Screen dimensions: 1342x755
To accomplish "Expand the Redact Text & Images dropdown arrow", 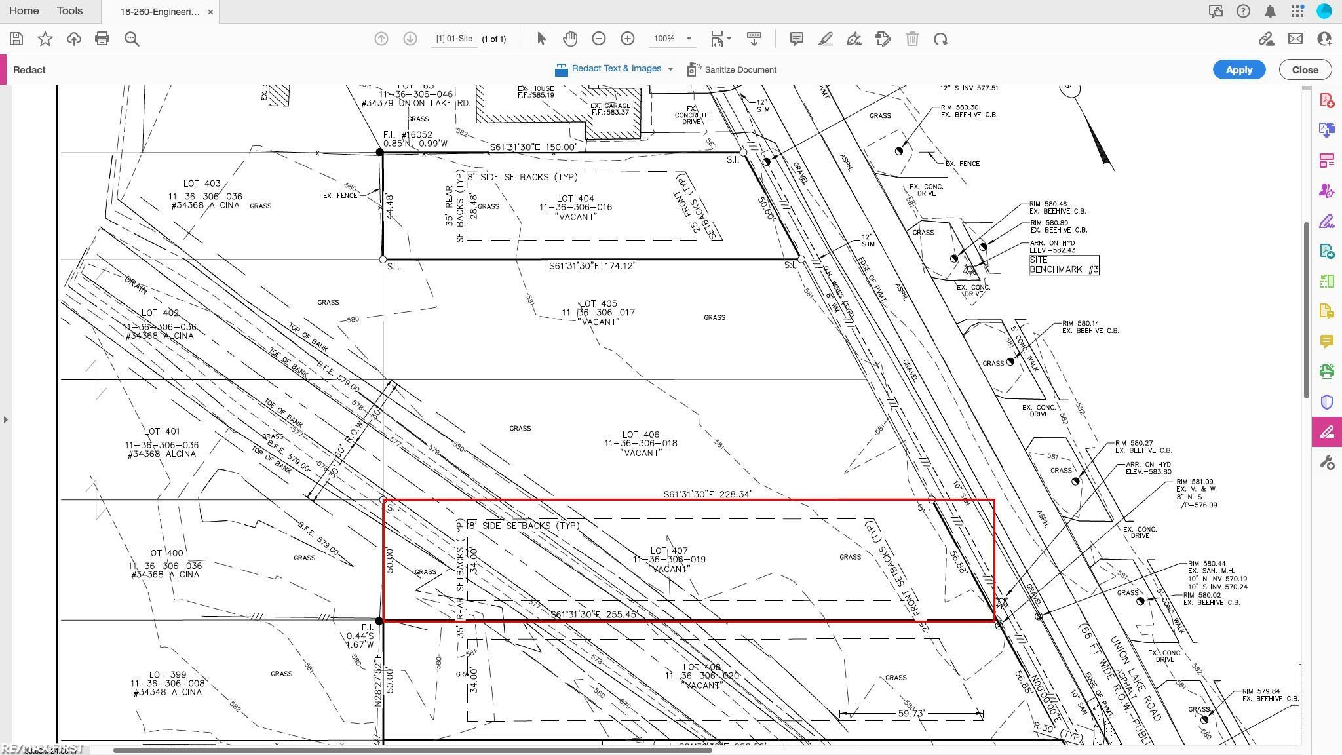I will click(670, 69).
